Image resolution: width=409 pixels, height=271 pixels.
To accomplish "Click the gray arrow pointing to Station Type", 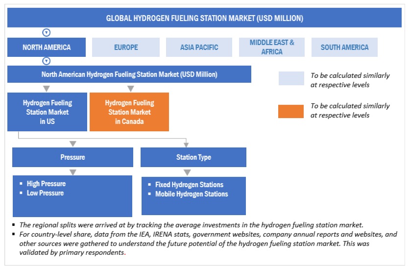I will [186, 143].
